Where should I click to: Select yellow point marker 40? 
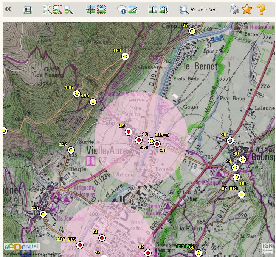pyautogui.click(x=235, y=167)
